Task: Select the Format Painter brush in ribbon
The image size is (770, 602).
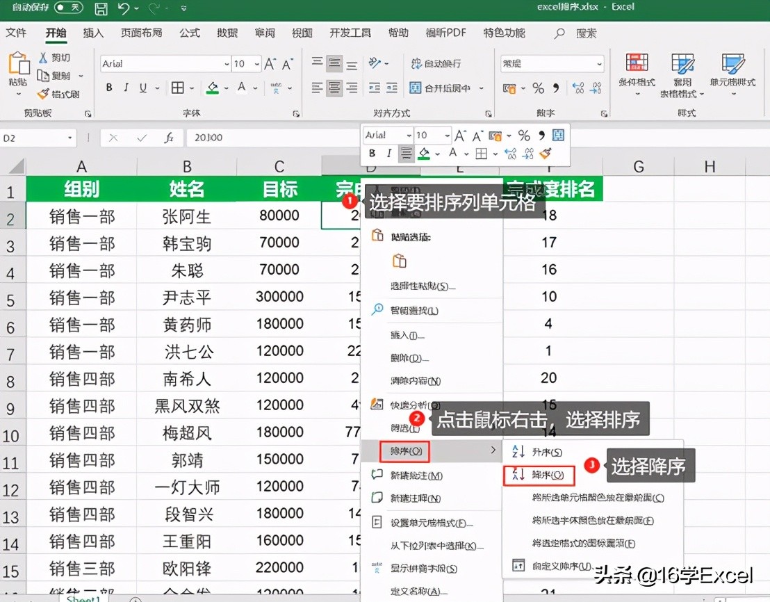Action: [43, 93]
